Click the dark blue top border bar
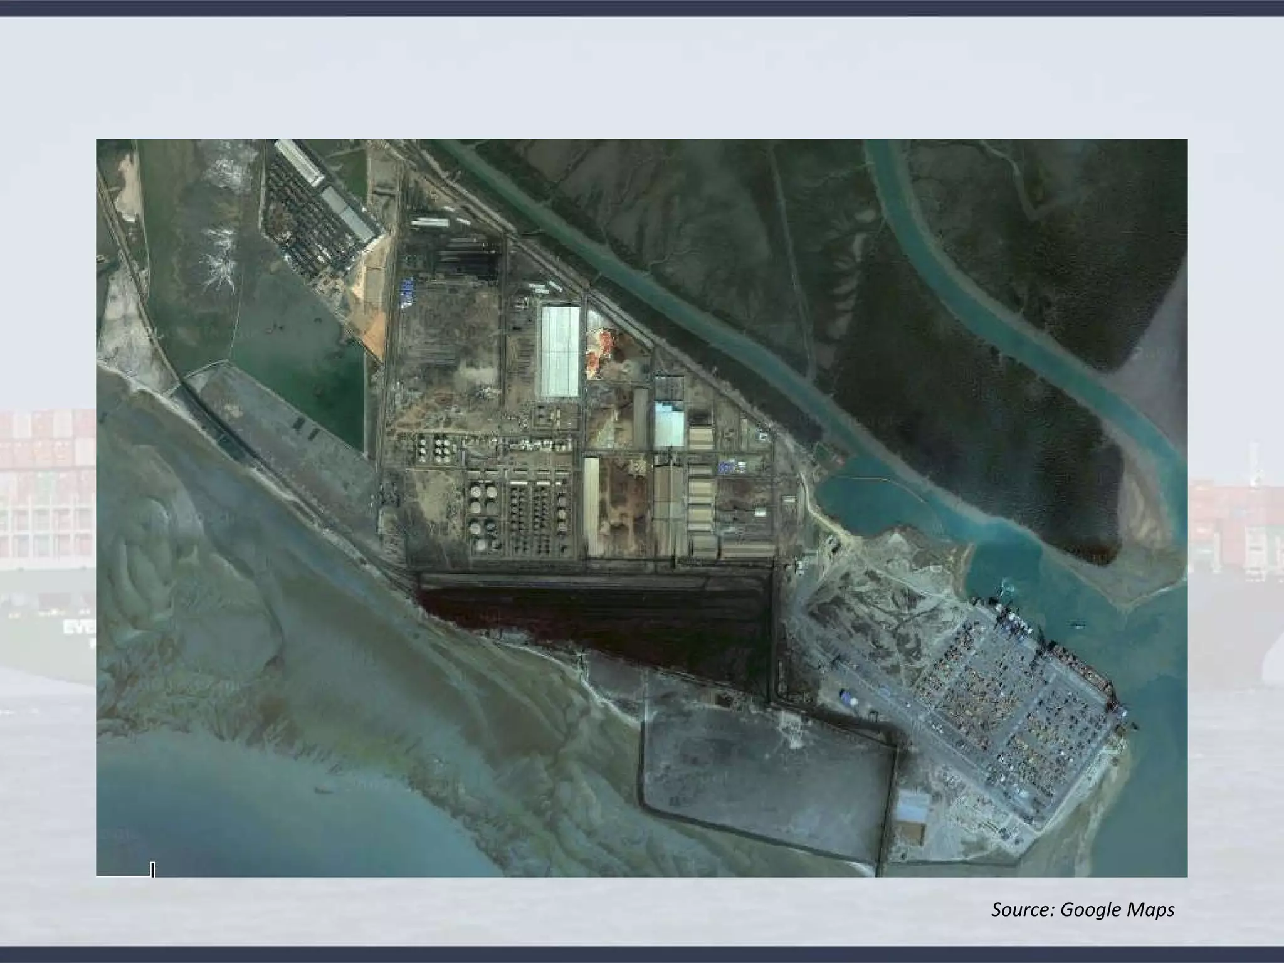Viewport: 1284px width, 963px height. coord(642,8)
